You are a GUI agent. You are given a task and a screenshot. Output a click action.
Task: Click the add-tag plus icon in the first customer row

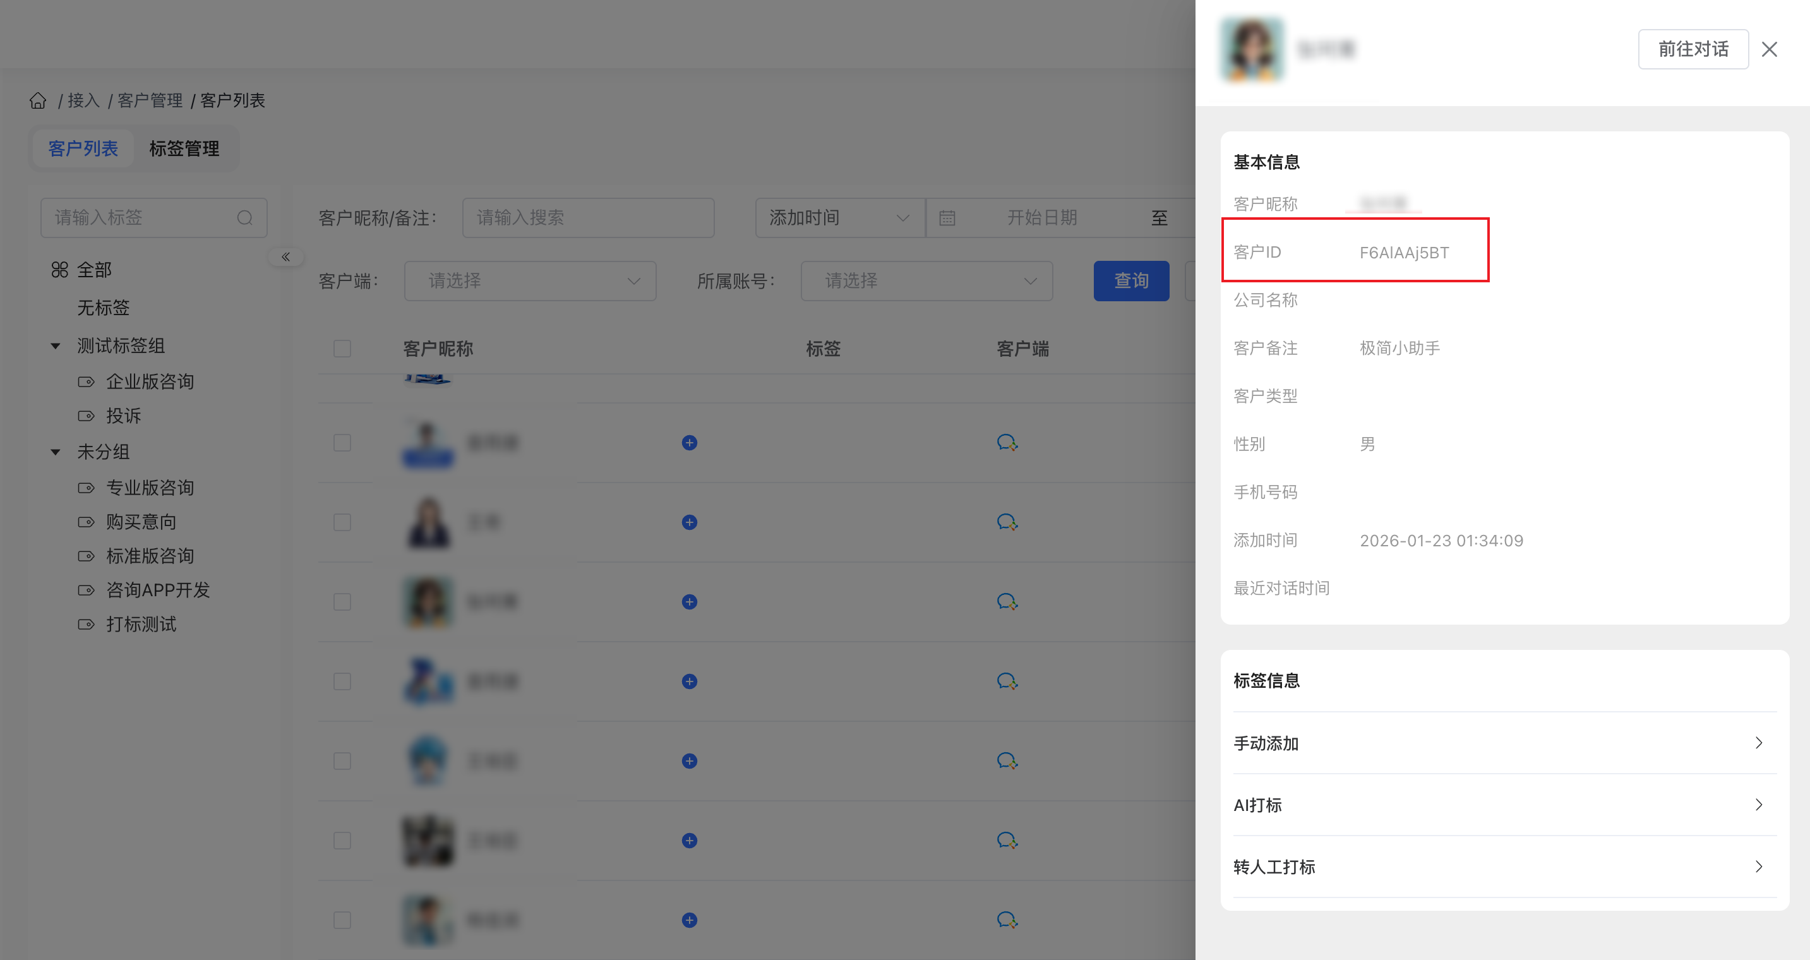click(x=689, y=443)
